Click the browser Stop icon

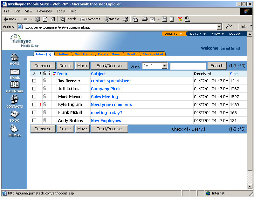[38, 19]
